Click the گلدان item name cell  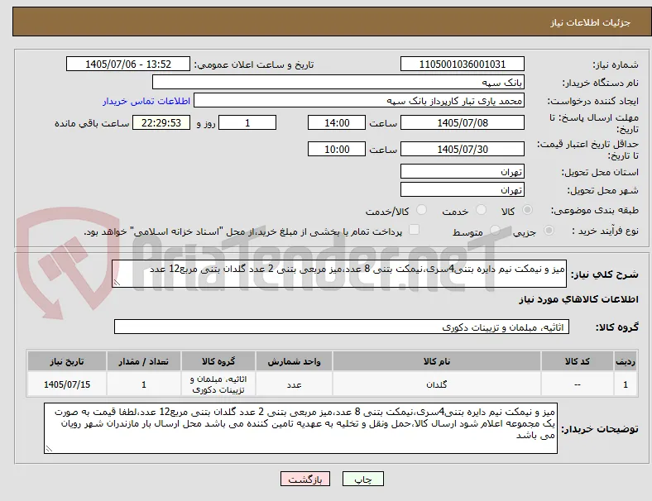tap(437, 384)
